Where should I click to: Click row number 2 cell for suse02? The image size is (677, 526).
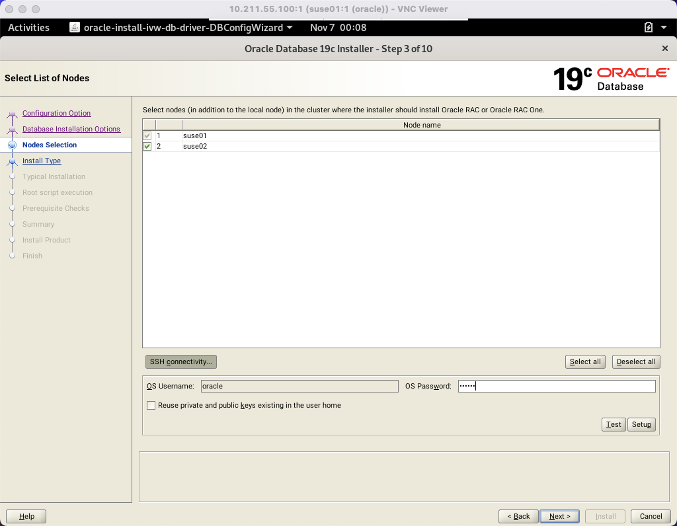point(169,146)
